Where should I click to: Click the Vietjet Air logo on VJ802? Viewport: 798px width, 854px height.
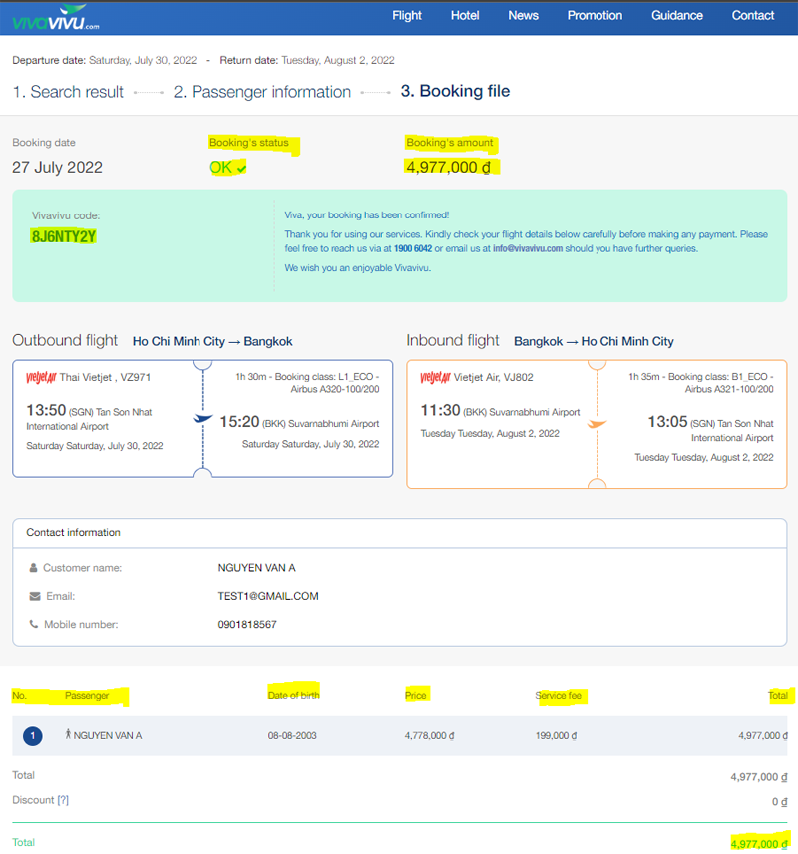coord(435,377)
